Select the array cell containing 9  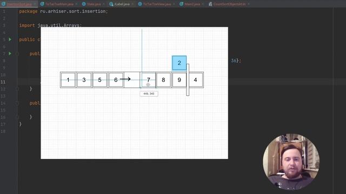[179, 80]
